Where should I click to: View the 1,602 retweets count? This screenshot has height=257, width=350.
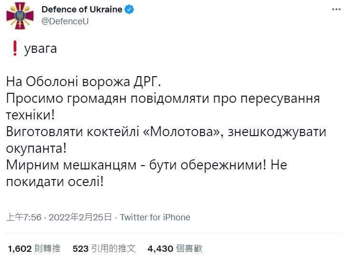(x=20, y=248)
